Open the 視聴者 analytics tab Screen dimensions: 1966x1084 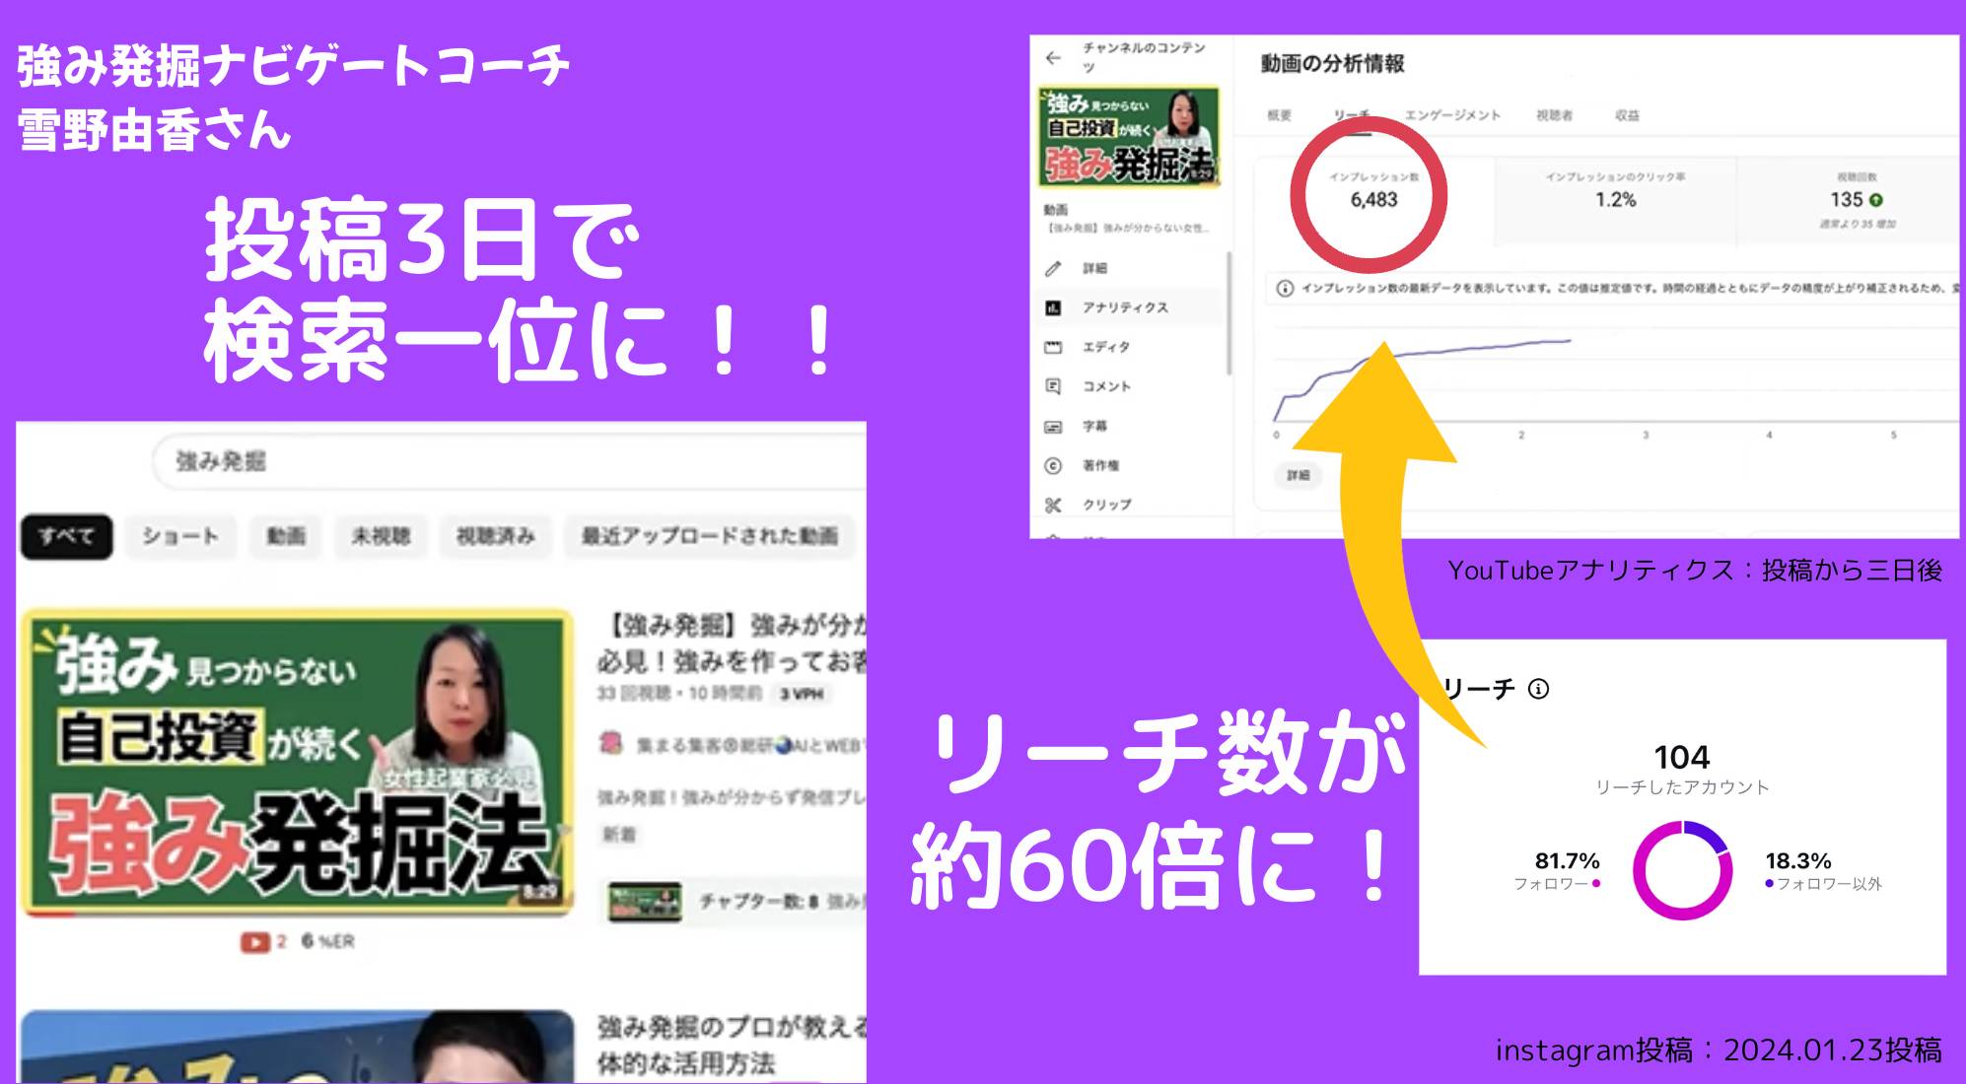point(1554,115)
